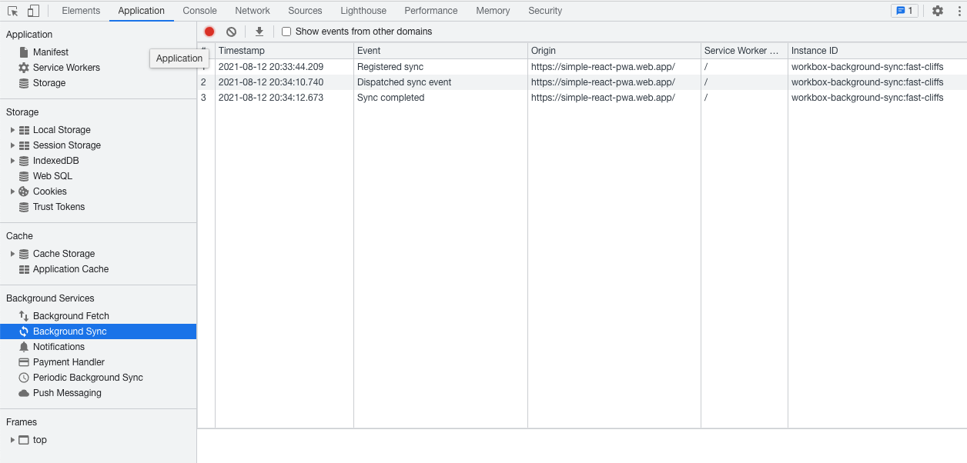Expand the Local Storage tree

tap(12, 130)
